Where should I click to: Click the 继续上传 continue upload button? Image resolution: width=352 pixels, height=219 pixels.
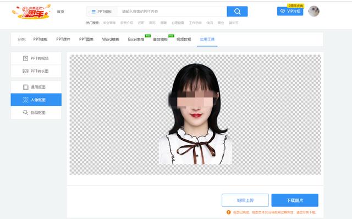245,200
